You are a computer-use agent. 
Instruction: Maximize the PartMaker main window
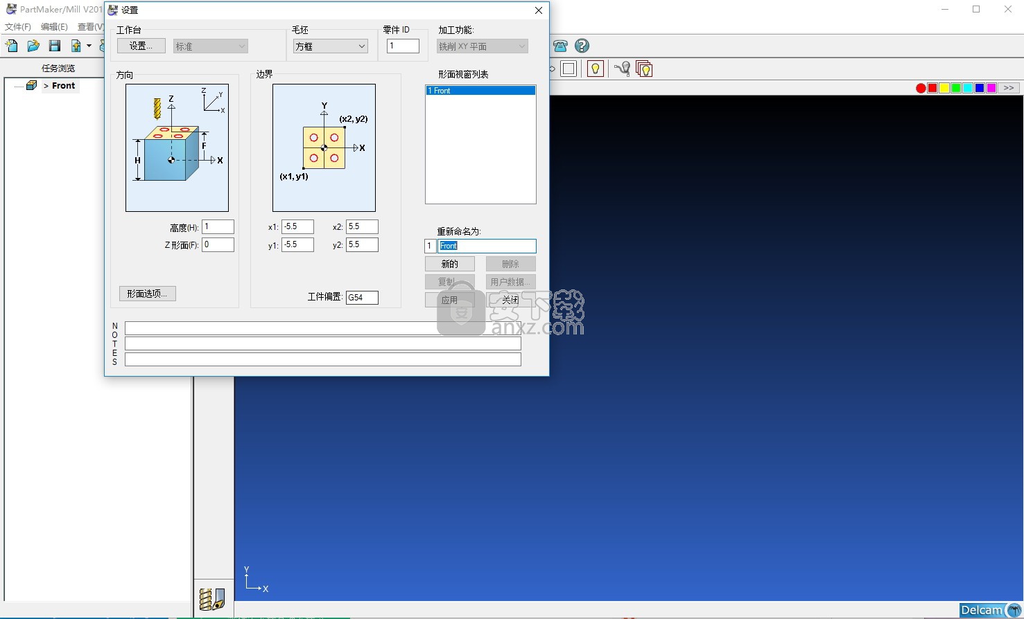click(976, 9)
